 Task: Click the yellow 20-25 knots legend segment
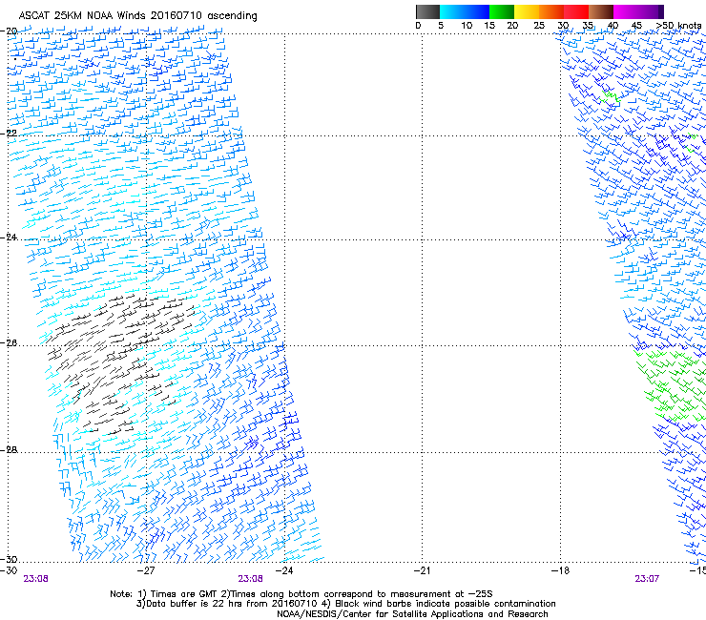pyautogui.click(x=527, y=11)
